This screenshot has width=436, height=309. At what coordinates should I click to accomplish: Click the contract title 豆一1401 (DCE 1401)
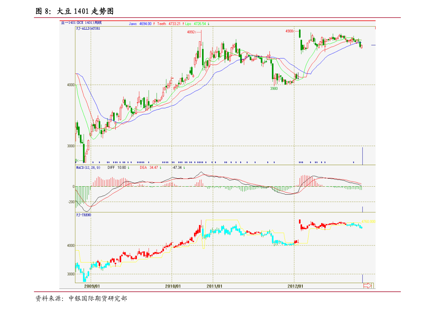tap(81, 23)
